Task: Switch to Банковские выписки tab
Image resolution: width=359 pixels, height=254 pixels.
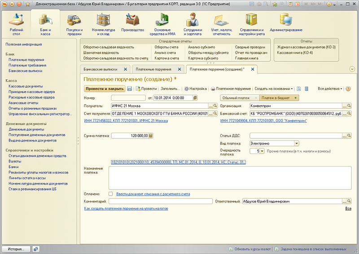Action: click(x=100, y=69)
